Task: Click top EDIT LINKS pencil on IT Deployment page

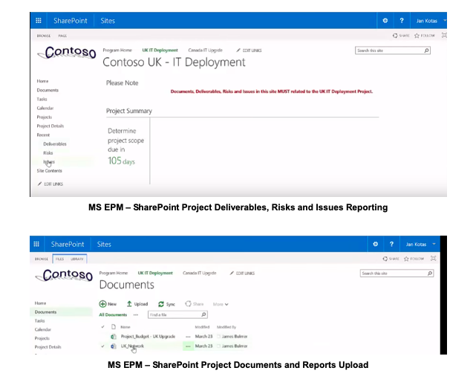Action: click(238, 50)
